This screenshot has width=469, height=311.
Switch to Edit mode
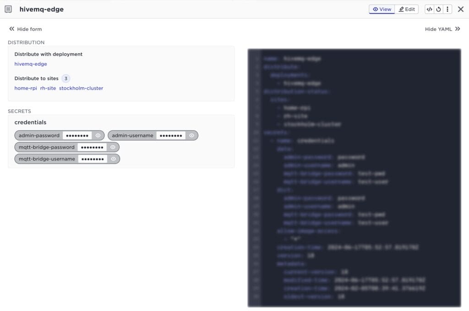[x=407, y=9]
